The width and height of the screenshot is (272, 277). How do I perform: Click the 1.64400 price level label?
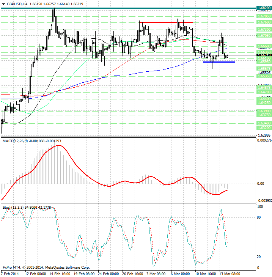click(x=264, y=99)
